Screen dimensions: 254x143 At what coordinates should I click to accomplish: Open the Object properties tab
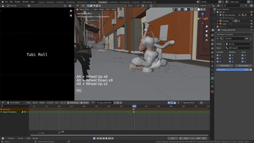click(x=212, y=62)
